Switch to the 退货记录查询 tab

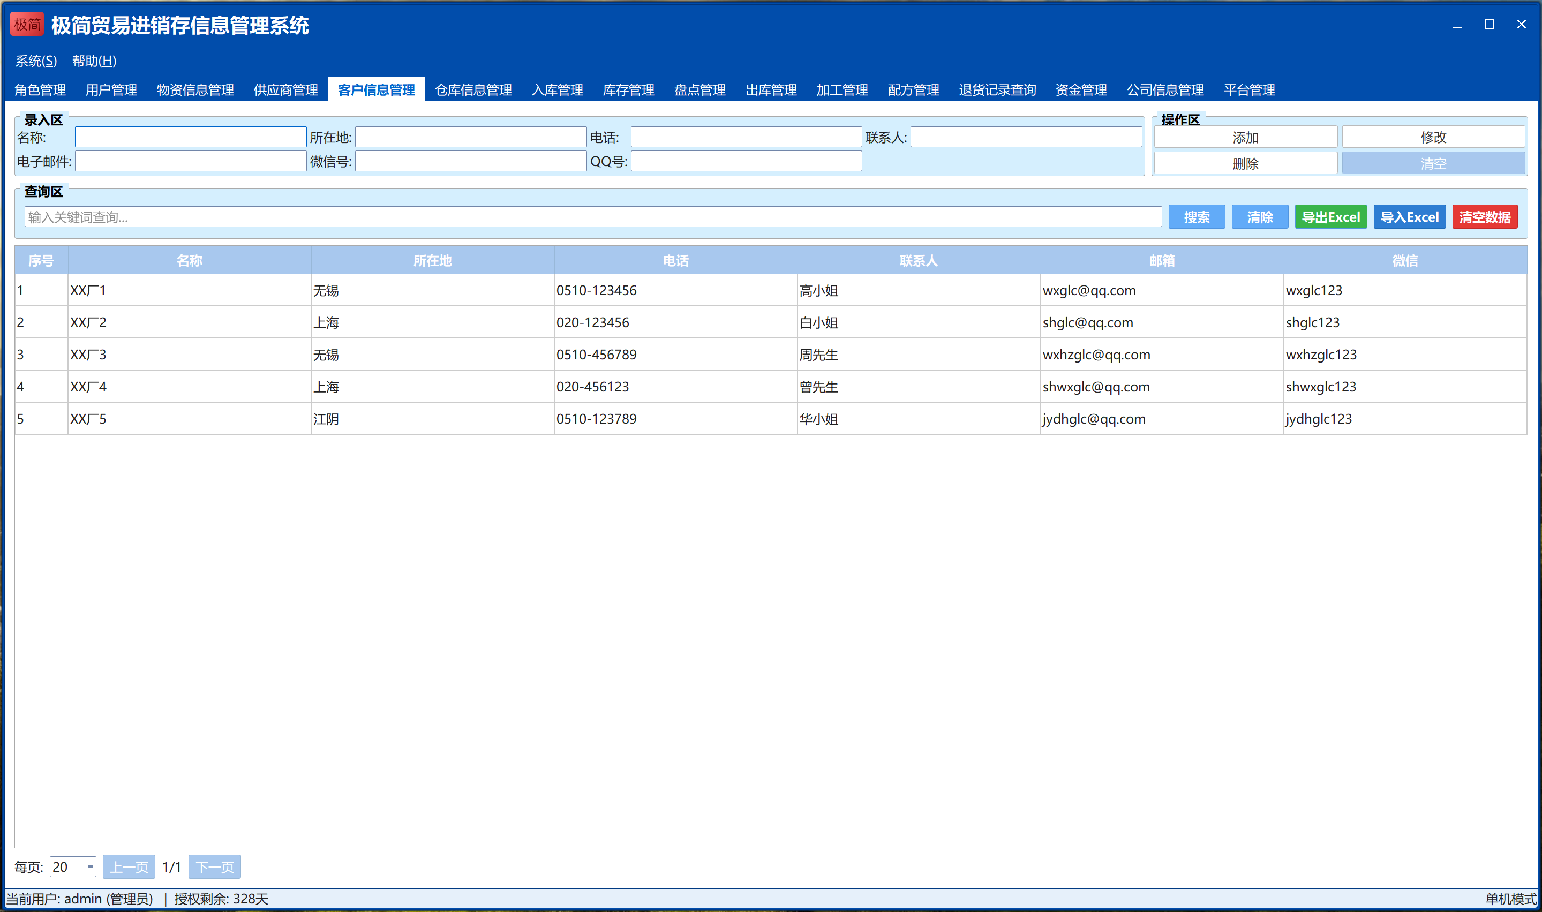click(997, 90)
